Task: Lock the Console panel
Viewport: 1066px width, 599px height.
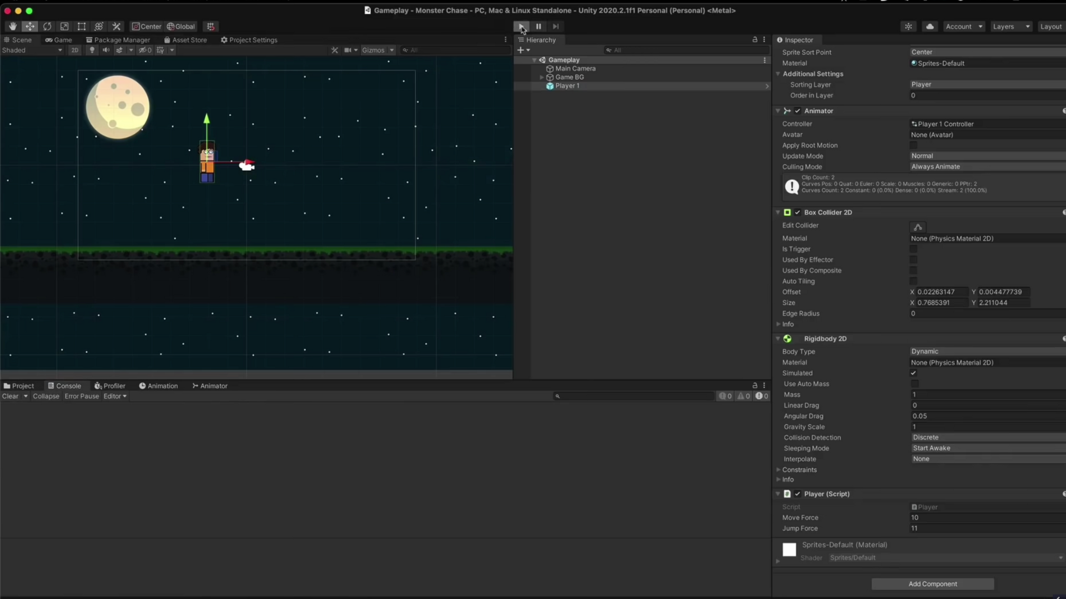Action: pos(755,385)
